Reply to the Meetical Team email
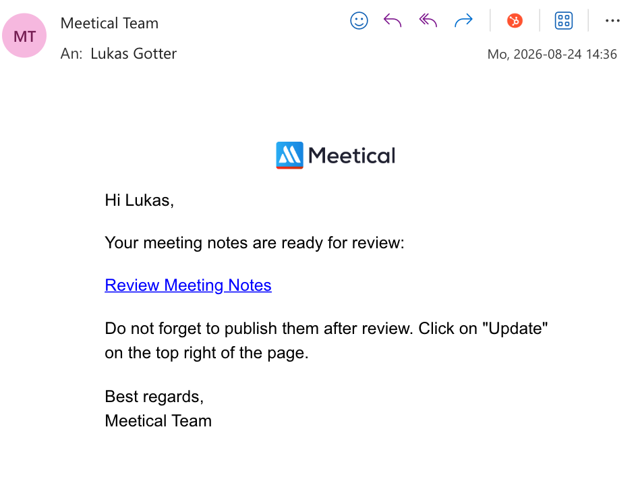638x477 pixels. click(393, 20)
